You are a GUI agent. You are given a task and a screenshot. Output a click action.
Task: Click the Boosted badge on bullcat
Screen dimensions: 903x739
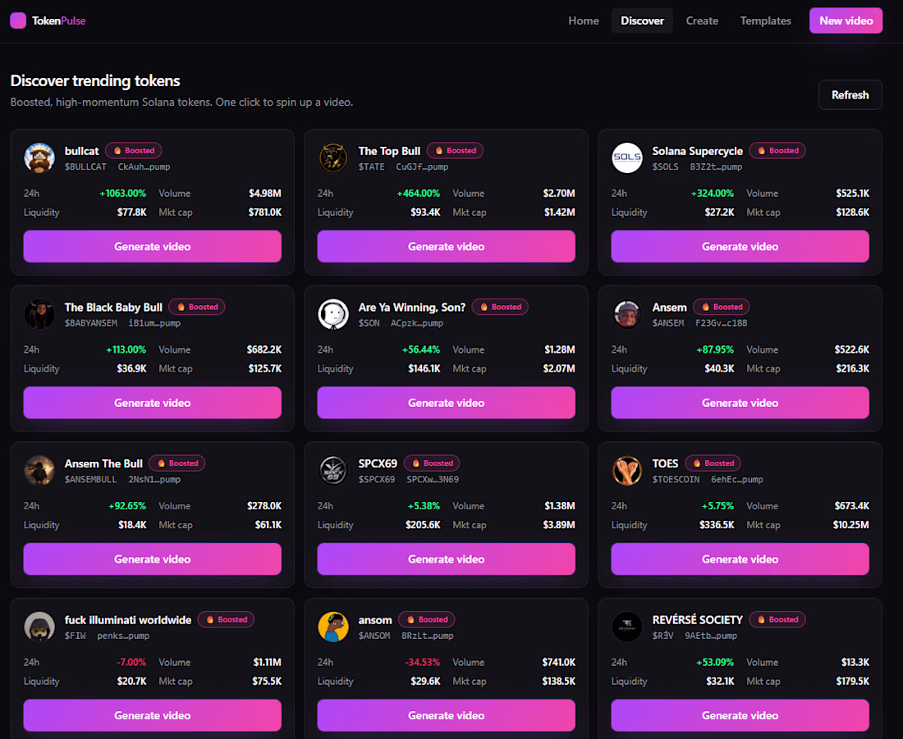tap(134, 151)
